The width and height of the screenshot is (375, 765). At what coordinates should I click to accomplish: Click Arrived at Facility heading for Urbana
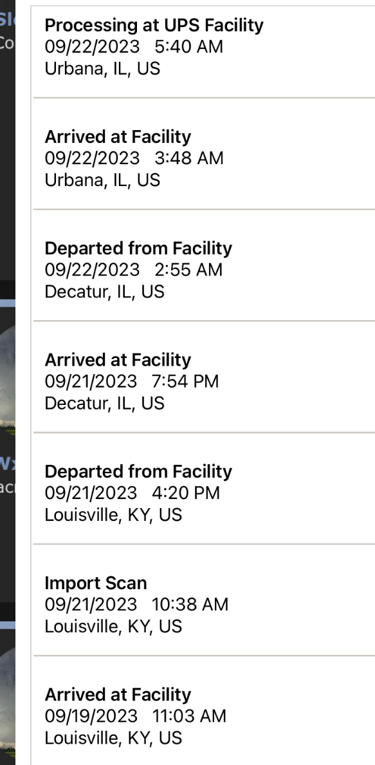118,137
